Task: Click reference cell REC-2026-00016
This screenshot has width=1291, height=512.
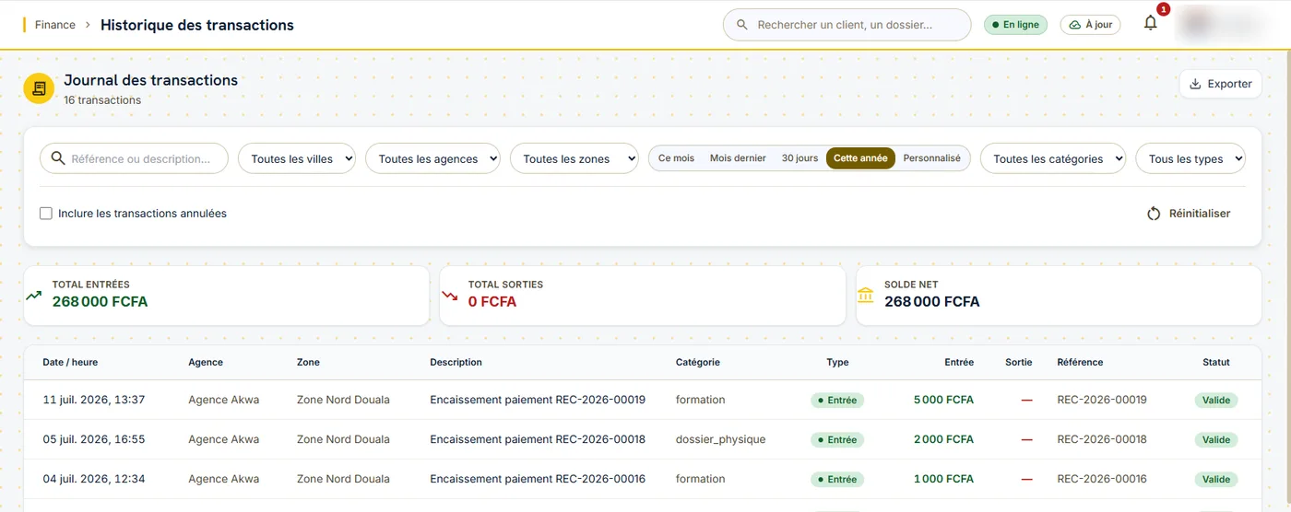Action: [1102, 480]
